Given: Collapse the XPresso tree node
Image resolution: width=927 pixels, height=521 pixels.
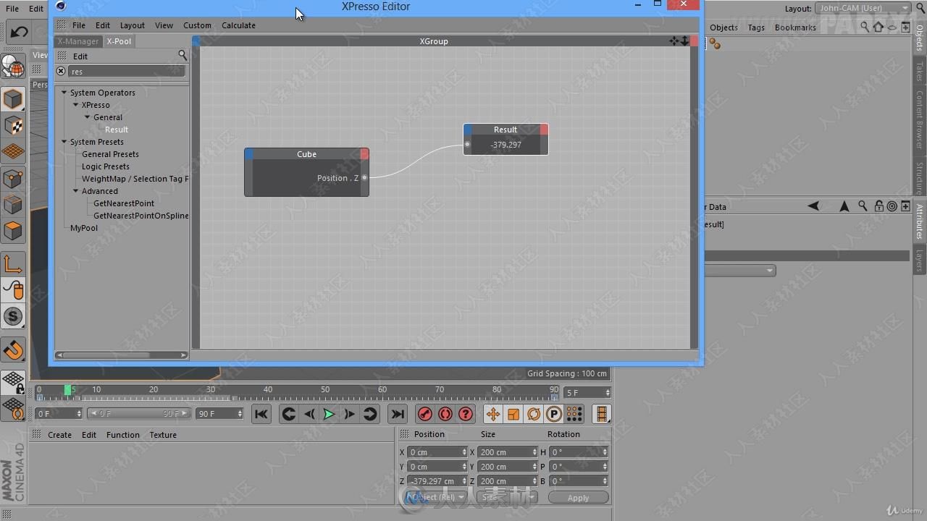Looking at the screenshot, I should pos(75,105).
